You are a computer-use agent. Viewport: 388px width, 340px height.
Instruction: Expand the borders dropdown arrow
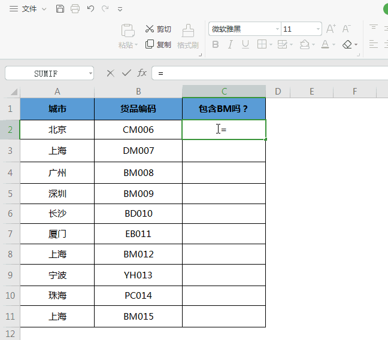click(271, 45)
